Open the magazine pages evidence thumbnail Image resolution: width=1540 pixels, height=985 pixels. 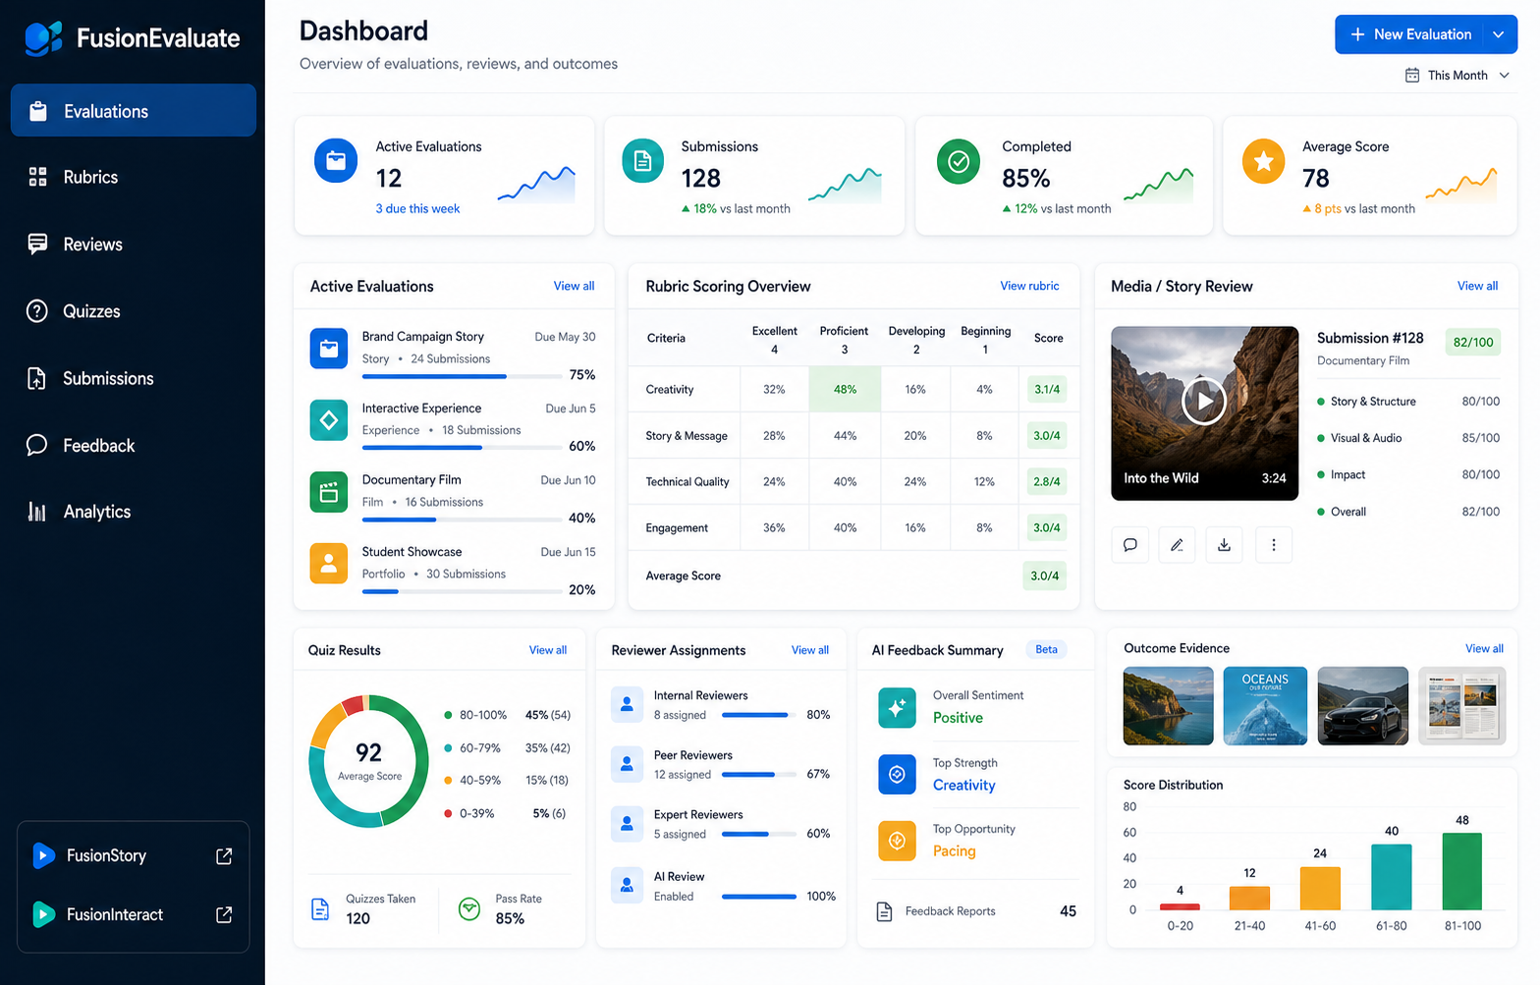pos(1462,706)
